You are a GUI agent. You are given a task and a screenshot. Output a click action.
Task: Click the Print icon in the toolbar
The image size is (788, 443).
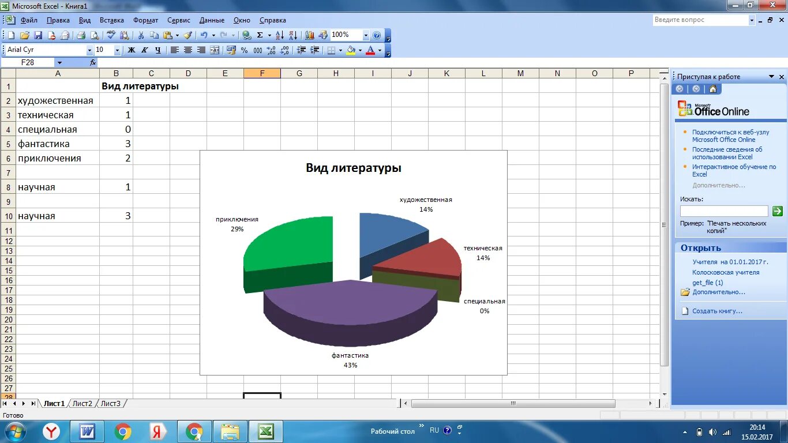click(81, 35)
